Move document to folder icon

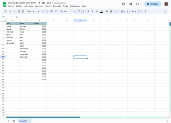point(43,3)
